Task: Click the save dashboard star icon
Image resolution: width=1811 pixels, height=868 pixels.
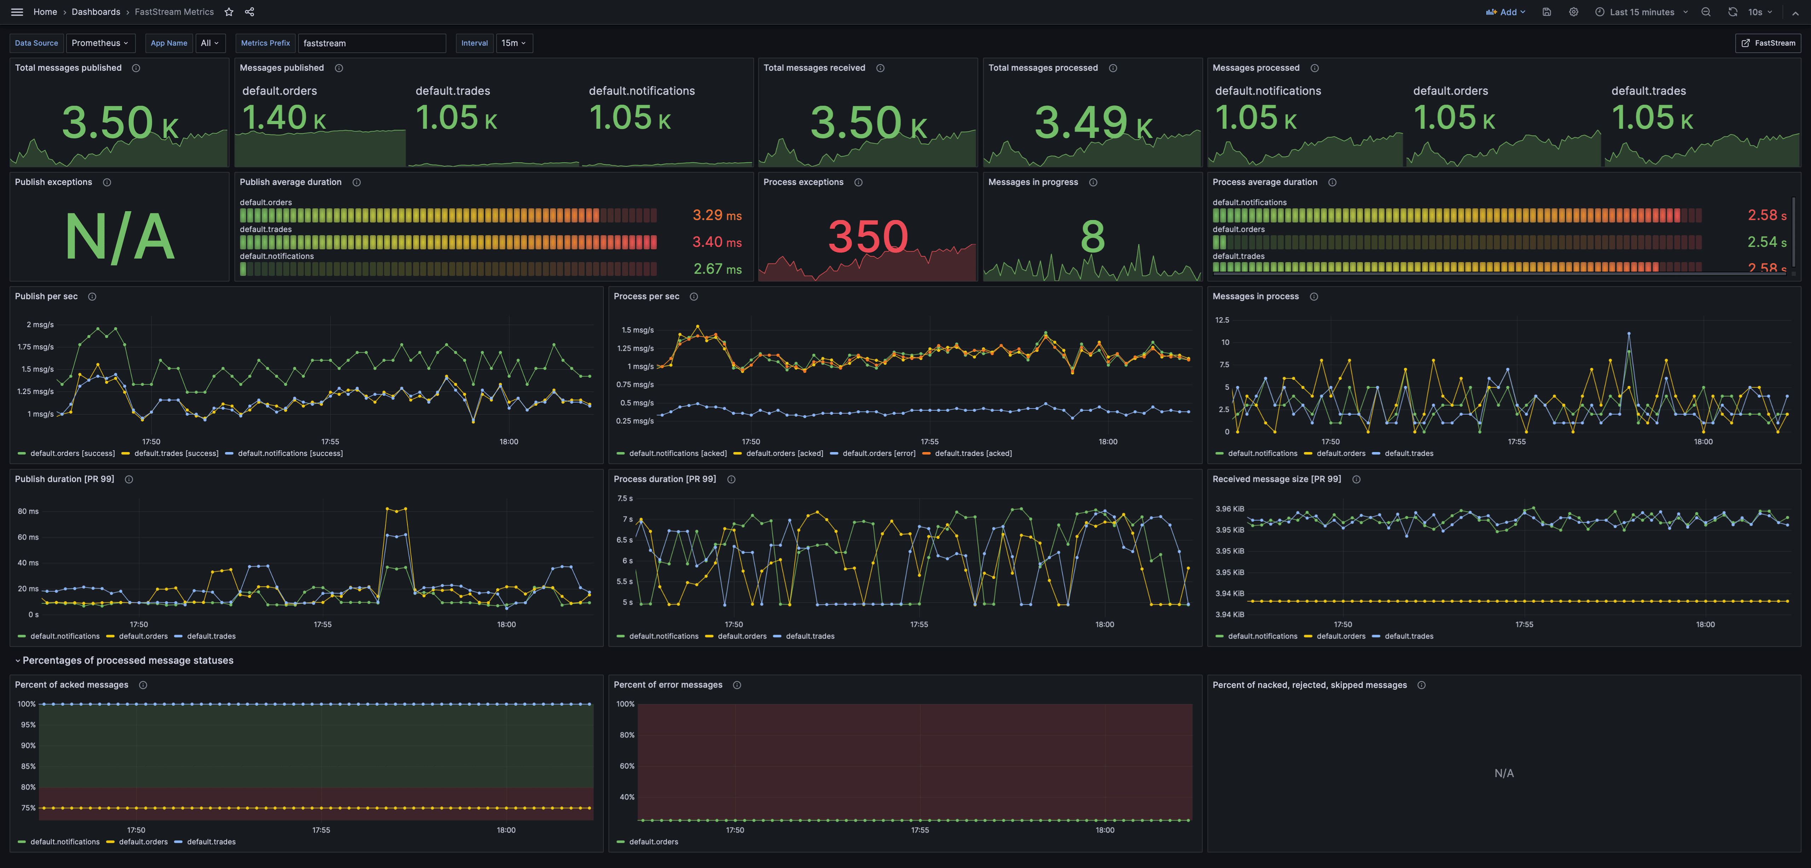Action: coord(227,12)
